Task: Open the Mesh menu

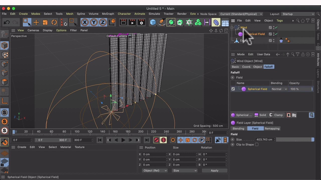Action: tap(70, 14)
